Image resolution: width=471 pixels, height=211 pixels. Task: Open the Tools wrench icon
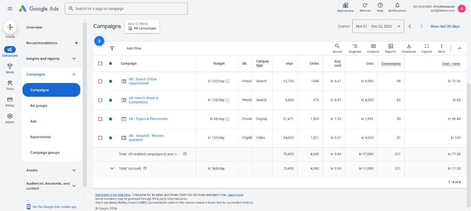coord(10,83)
